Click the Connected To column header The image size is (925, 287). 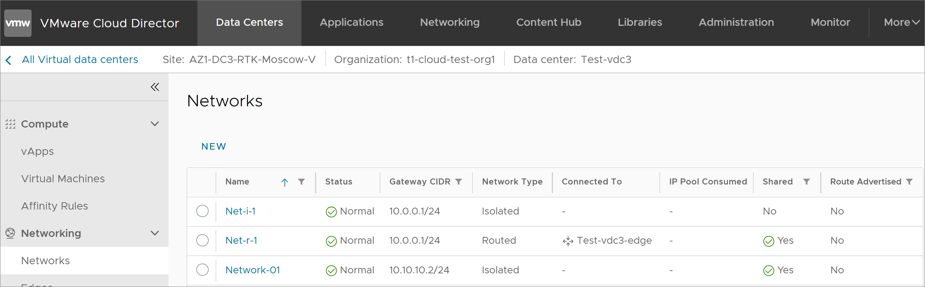click(591, 182)
